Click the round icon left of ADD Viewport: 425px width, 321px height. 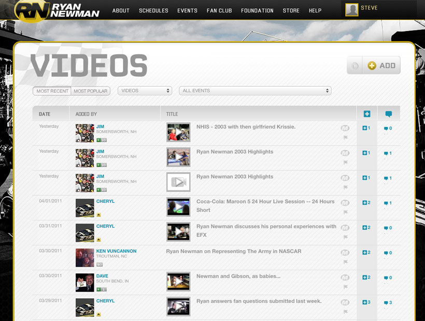point(355,66)
